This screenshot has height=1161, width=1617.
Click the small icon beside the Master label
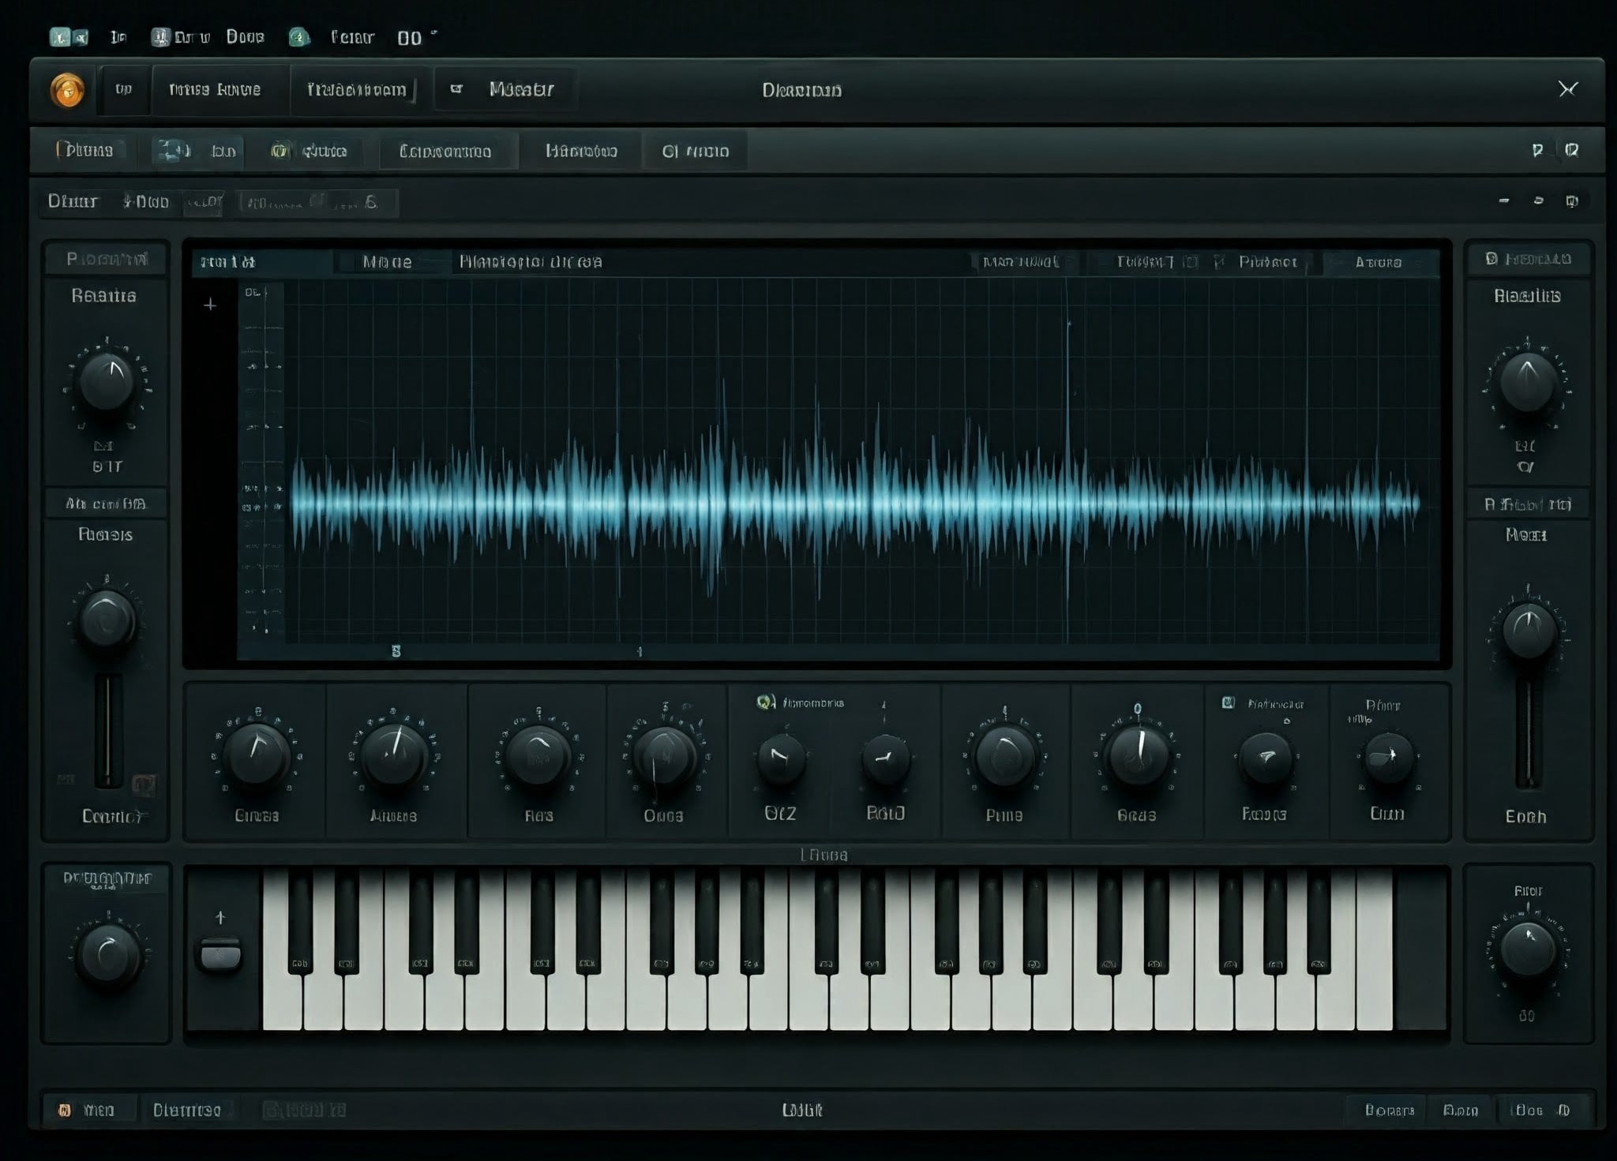(456, 88)
